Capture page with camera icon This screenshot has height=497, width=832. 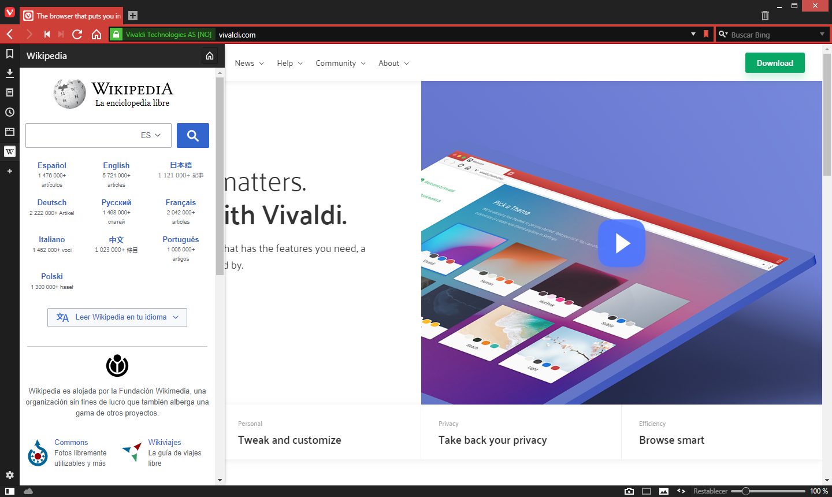pos(629,491)
